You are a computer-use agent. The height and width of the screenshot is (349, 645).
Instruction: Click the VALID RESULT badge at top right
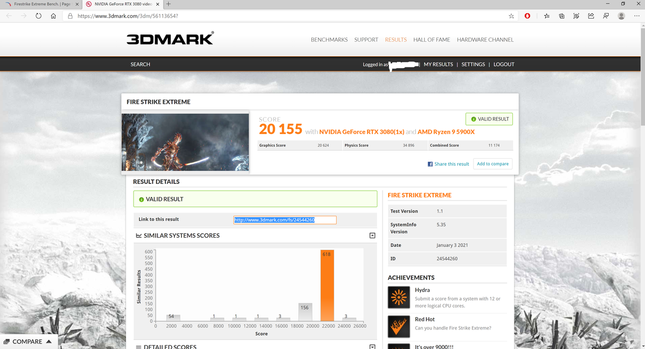[489, 119]
